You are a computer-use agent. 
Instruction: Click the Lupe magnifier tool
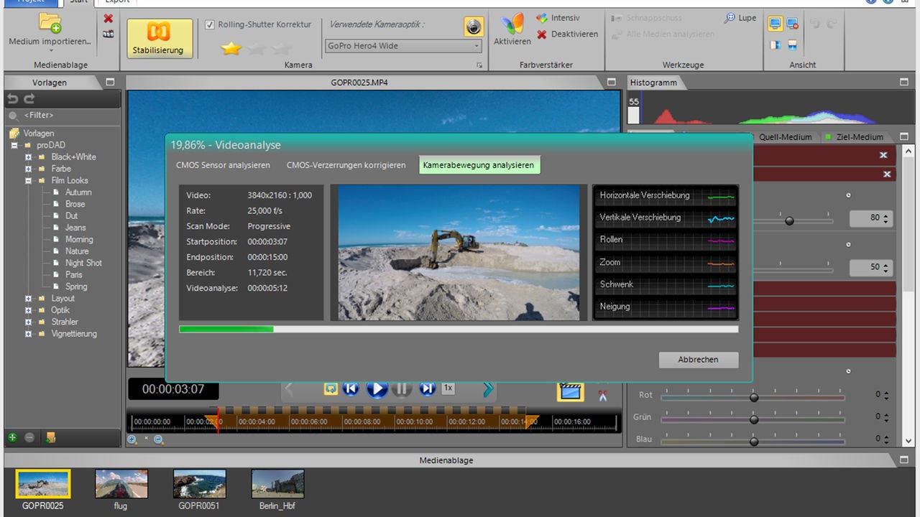pyautogui.click(x=740, y=18)
